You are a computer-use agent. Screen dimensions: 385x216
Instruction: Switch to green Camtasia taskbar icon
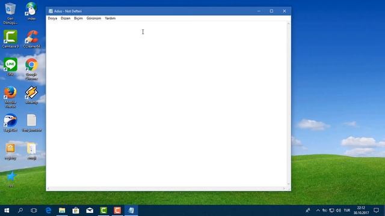click(x=103, y=211)
